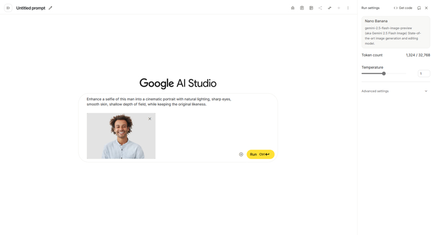Screen dimensions: 434x235
Task: Close the Run settings panel
Action: tap(426, 8)
